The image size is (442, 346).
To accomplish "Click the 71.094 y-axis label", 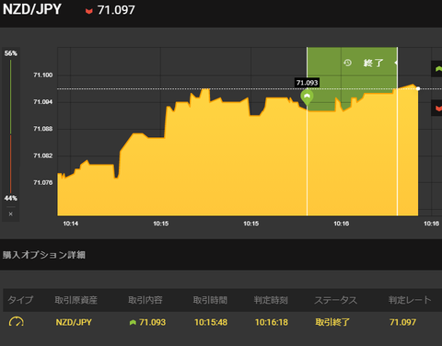I will pyautogui.click(x=43, y=102).
